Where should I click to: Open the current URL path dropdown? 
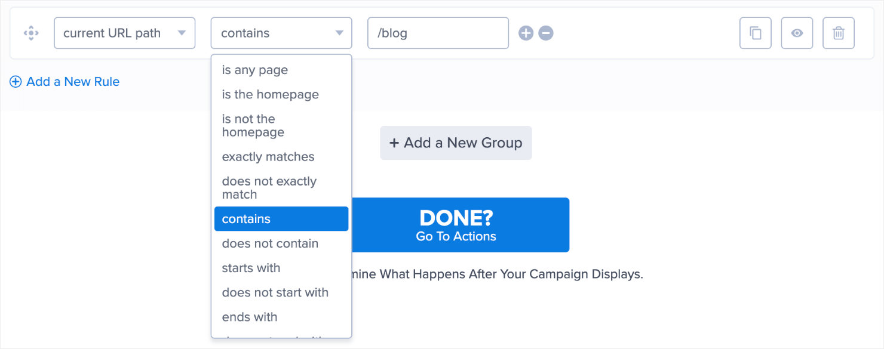pos(124,33)
